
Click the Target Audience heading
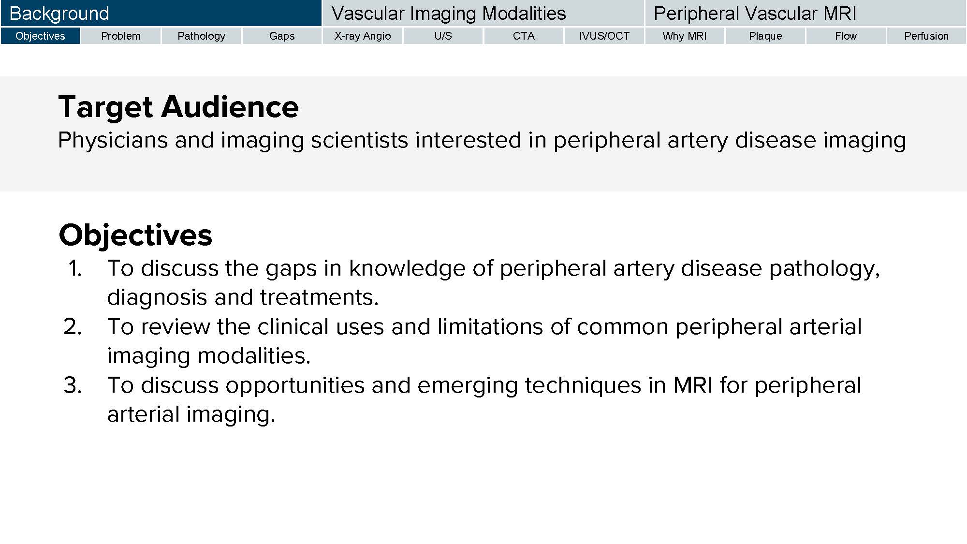pyautogui.click(x=178, y=107)
